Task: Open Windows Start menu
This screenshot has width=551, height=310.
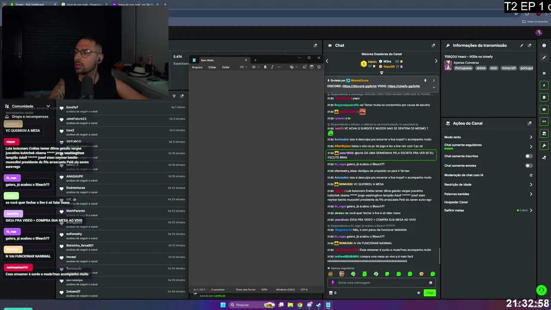Action: [x=223, y=305]
